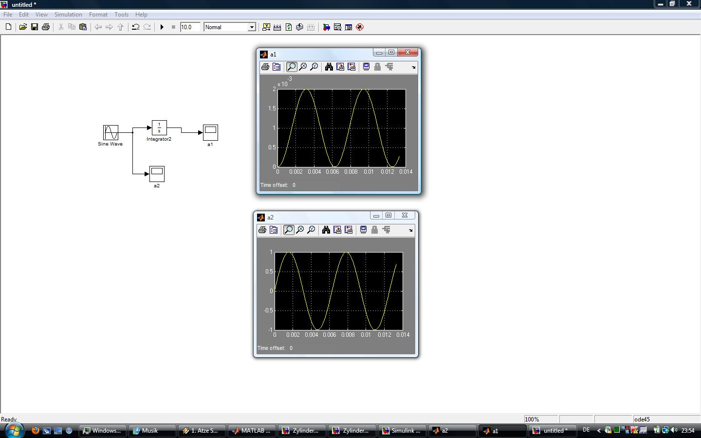Toggle floating scope icon in a1 toolbar
This screenshot has width=701, height=438.
[366, 67]
